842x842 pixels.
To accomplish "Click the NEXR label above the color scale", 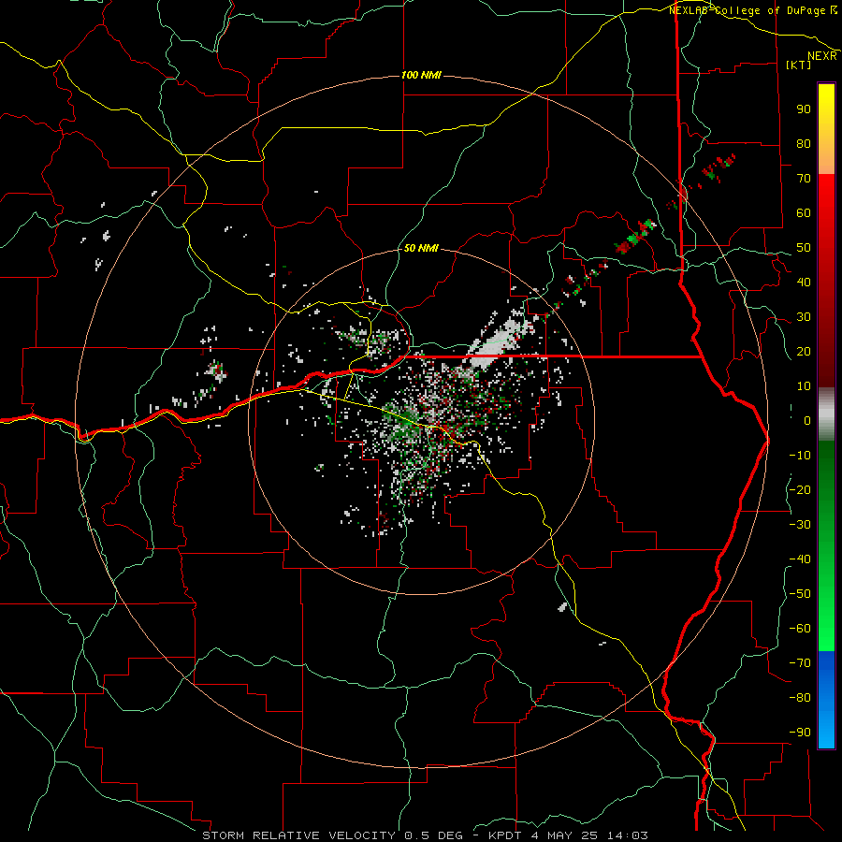I will tap(822, 56).
